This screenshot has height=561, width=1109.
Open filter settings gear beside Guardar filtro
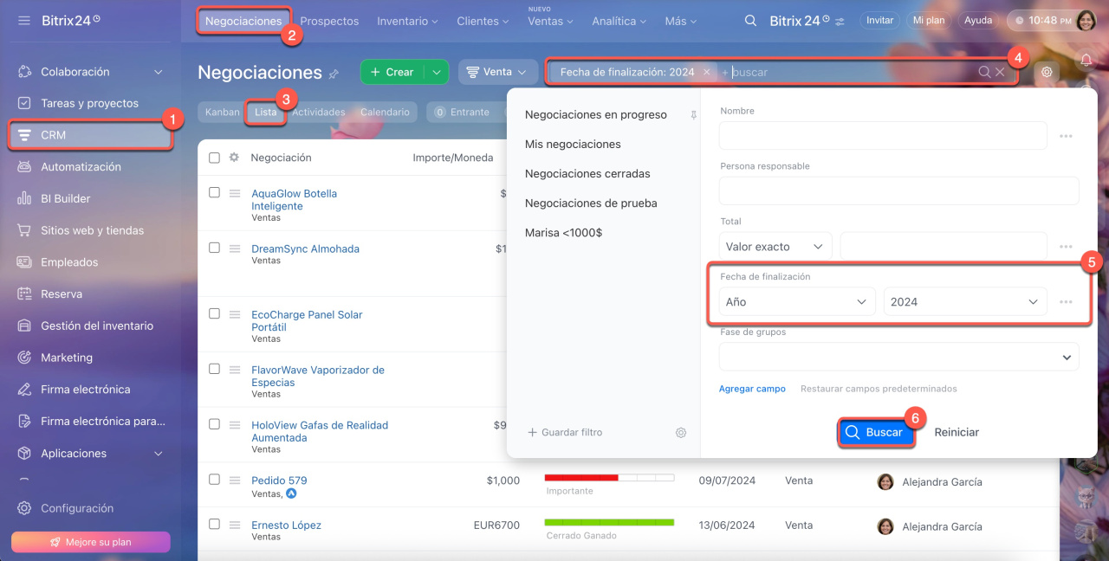coord(681,433)
